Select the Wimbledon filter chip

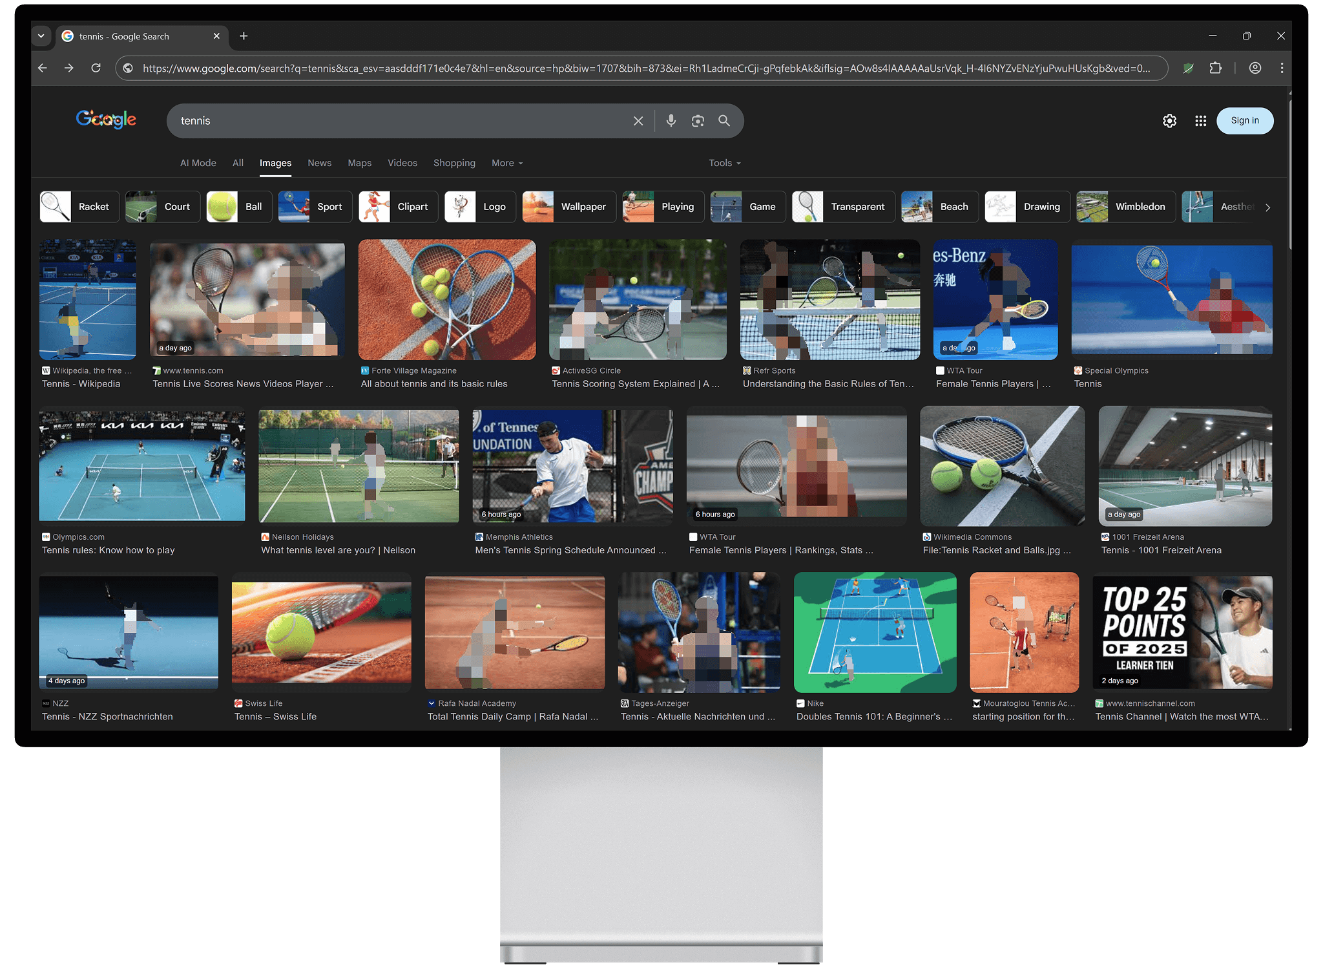(1126, 207)
